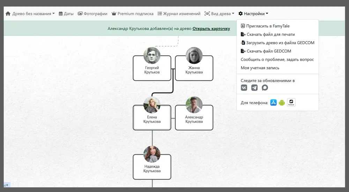Open the Apple App Store icon

[x=273, y=102]
